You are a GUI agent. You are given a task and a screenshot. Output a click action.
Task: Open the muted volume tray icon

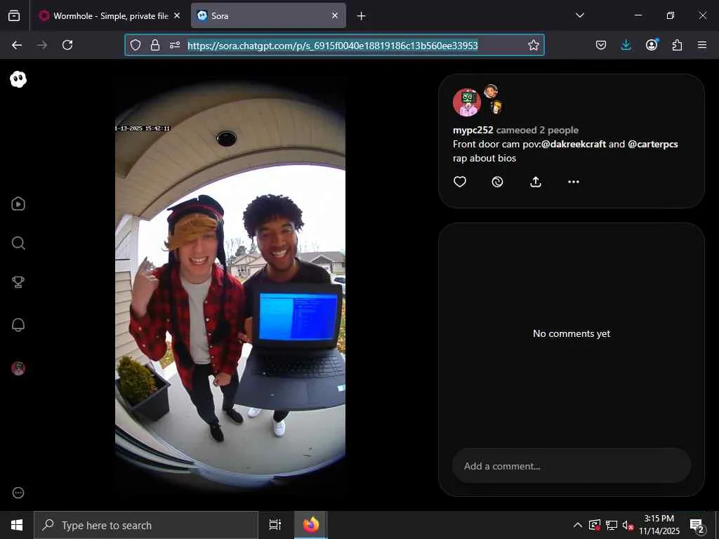point(628,525)
